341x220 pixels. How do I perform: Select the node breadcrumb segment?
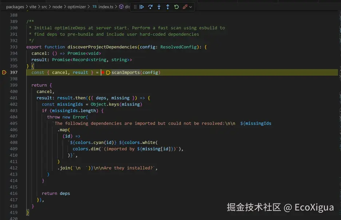tap(57, 7)
